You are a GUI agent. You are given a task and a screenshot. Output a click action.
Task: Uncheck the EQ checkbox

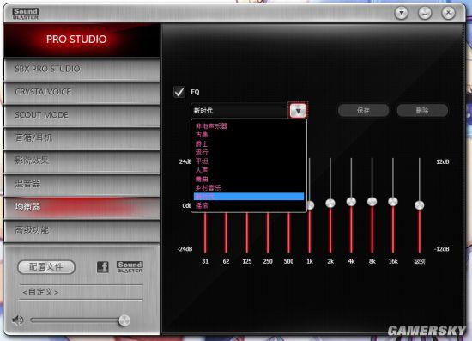point(179,92)
